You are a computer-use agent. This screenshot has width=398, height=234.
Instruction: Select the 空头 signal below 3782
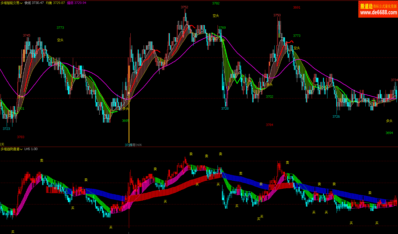pyautogui.click(x=216, y=16)
